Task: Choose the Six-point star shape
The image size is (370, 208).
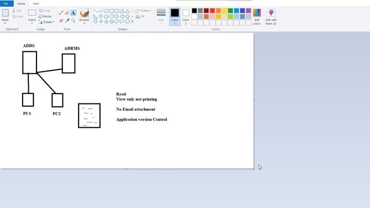Action: click(112, 21)
